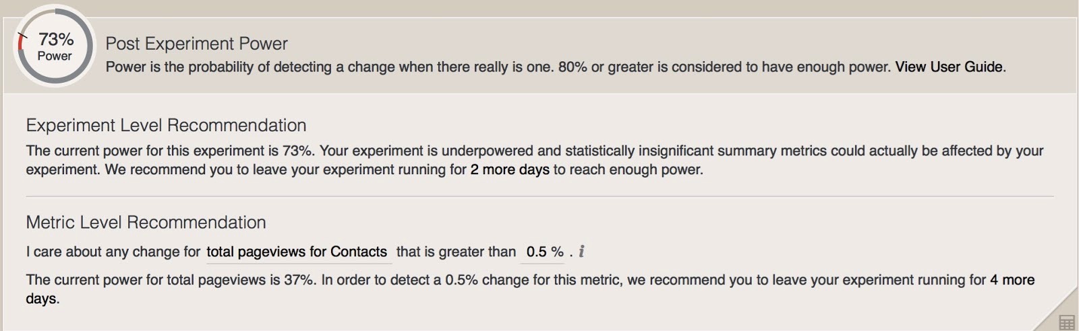The width and height of the screenshot is (1079, 331).
Task: Click the black threshold tick on the gauge
Action: [x=24, y=35]
